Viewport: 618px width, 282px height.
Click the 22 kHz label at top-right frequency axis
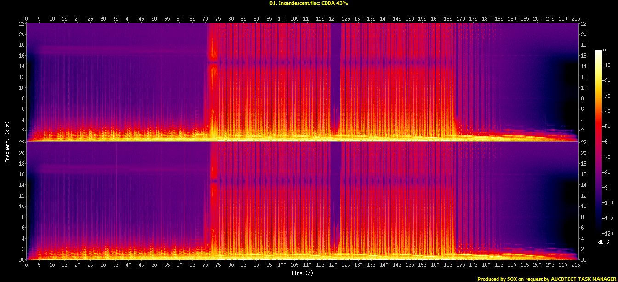pos(584,24)
